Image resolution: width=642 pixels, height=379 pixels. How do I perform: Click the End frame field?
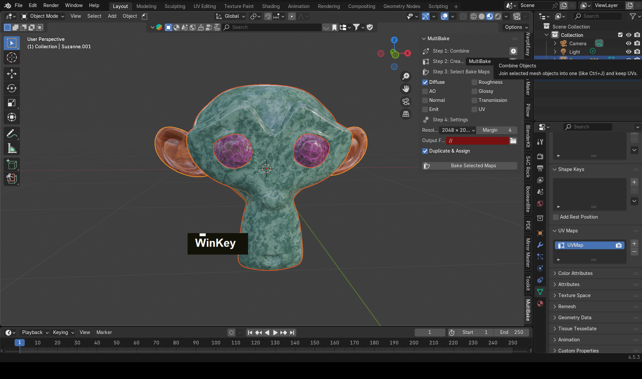511,332
